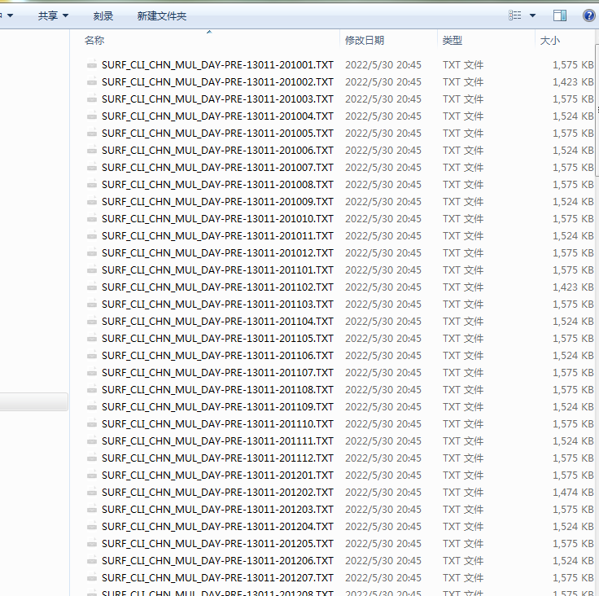Open the help question mark icon

pos(588,15)
